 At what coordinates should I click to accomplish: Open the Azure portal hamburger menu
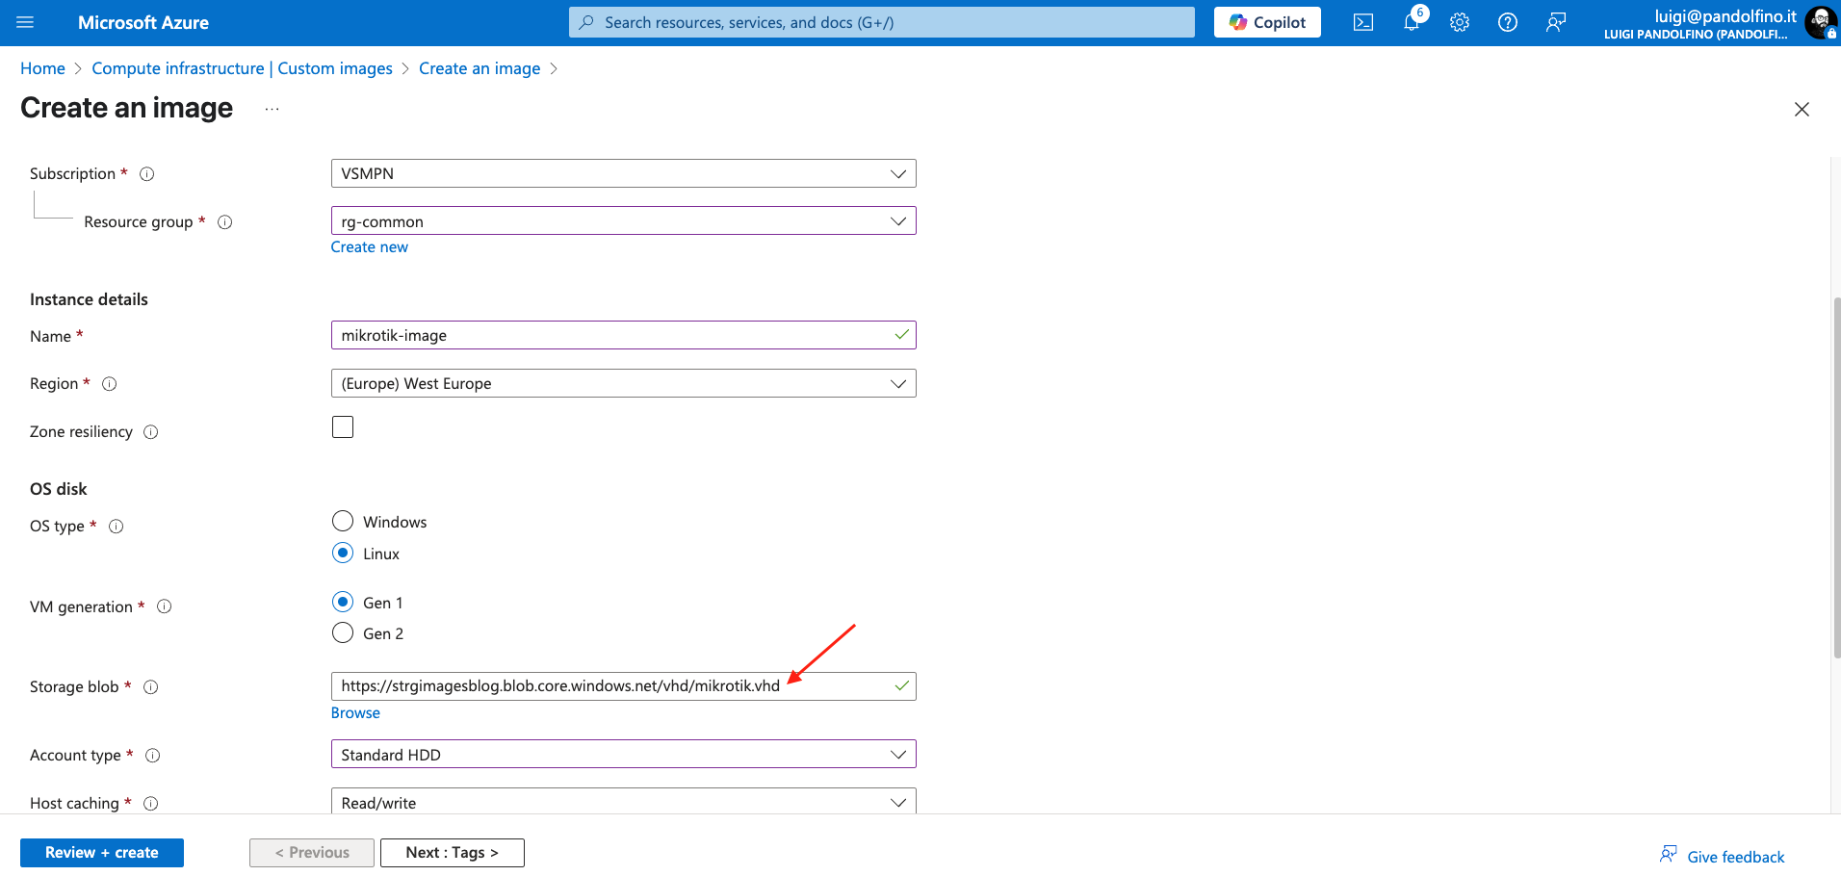tap(25, 22)
